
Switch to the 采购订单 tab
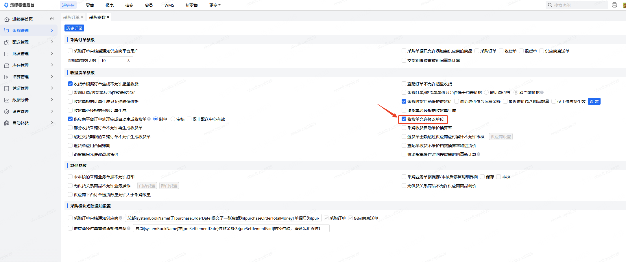tap(71, 17)
